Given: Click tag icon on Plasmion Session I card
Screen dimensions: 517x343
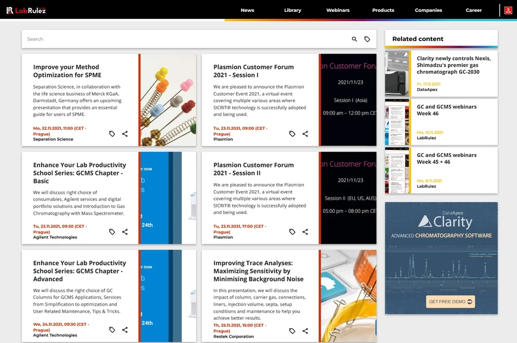Looking at the screenshot, I should pyautogui.click(x=292, y=134).
